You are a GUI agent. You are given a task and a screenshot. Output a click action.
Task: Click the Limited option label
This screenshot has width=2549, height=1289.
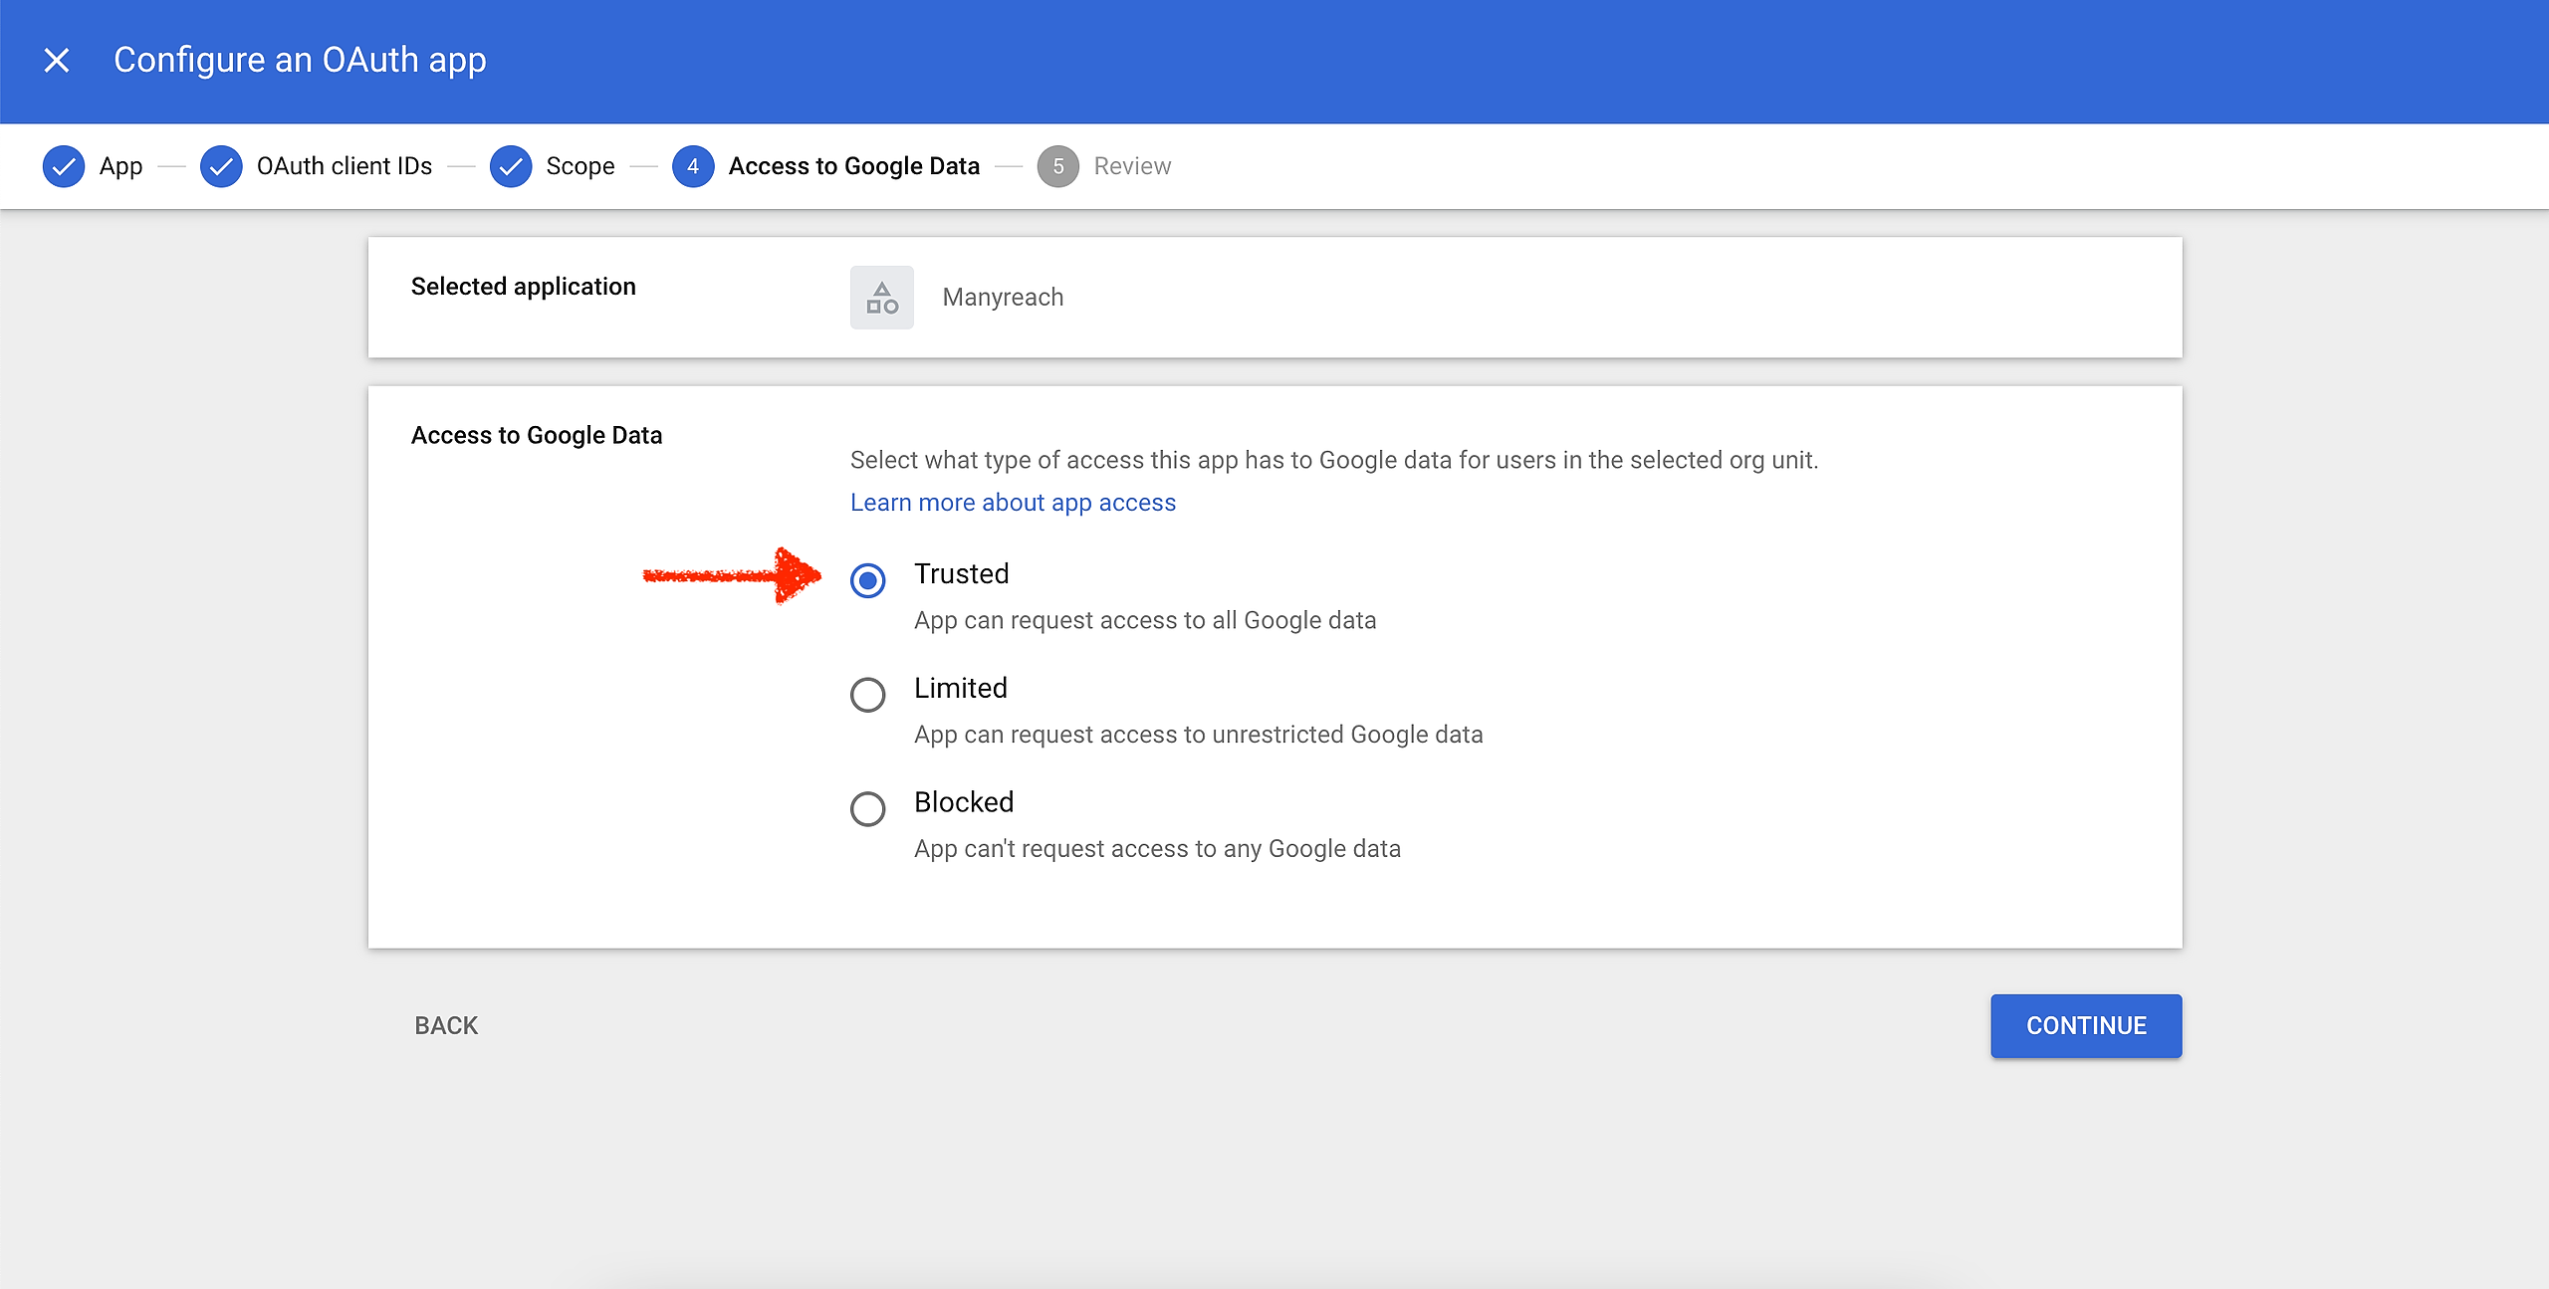[961, 689]
